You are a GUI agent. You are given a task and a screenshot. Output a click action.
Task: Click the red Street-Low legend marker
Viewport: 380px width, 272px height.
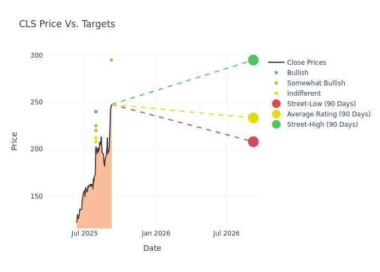click(276, 104)
